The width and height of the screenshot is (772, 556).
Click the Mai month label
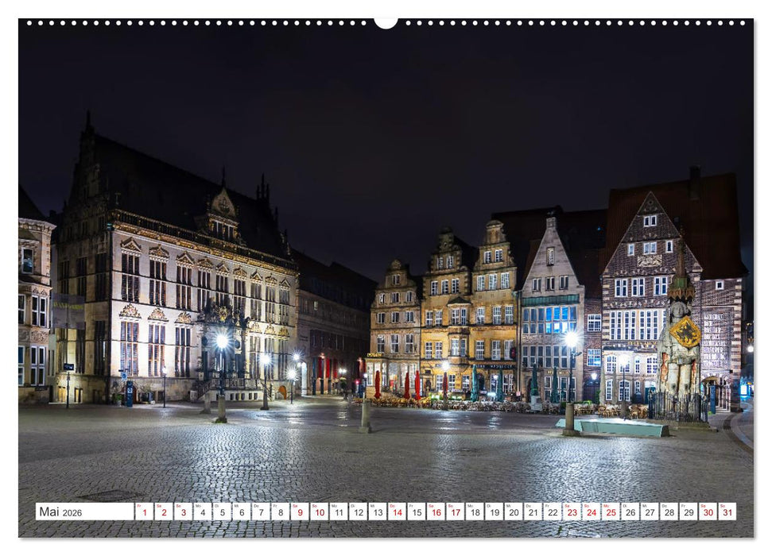[49, 512]
